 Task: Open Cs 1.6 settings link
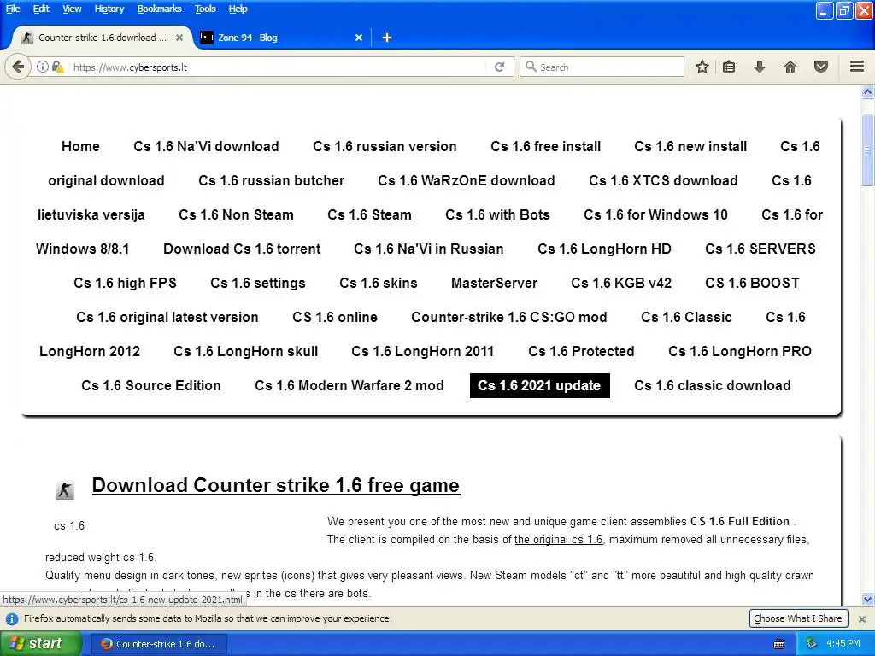258,283
